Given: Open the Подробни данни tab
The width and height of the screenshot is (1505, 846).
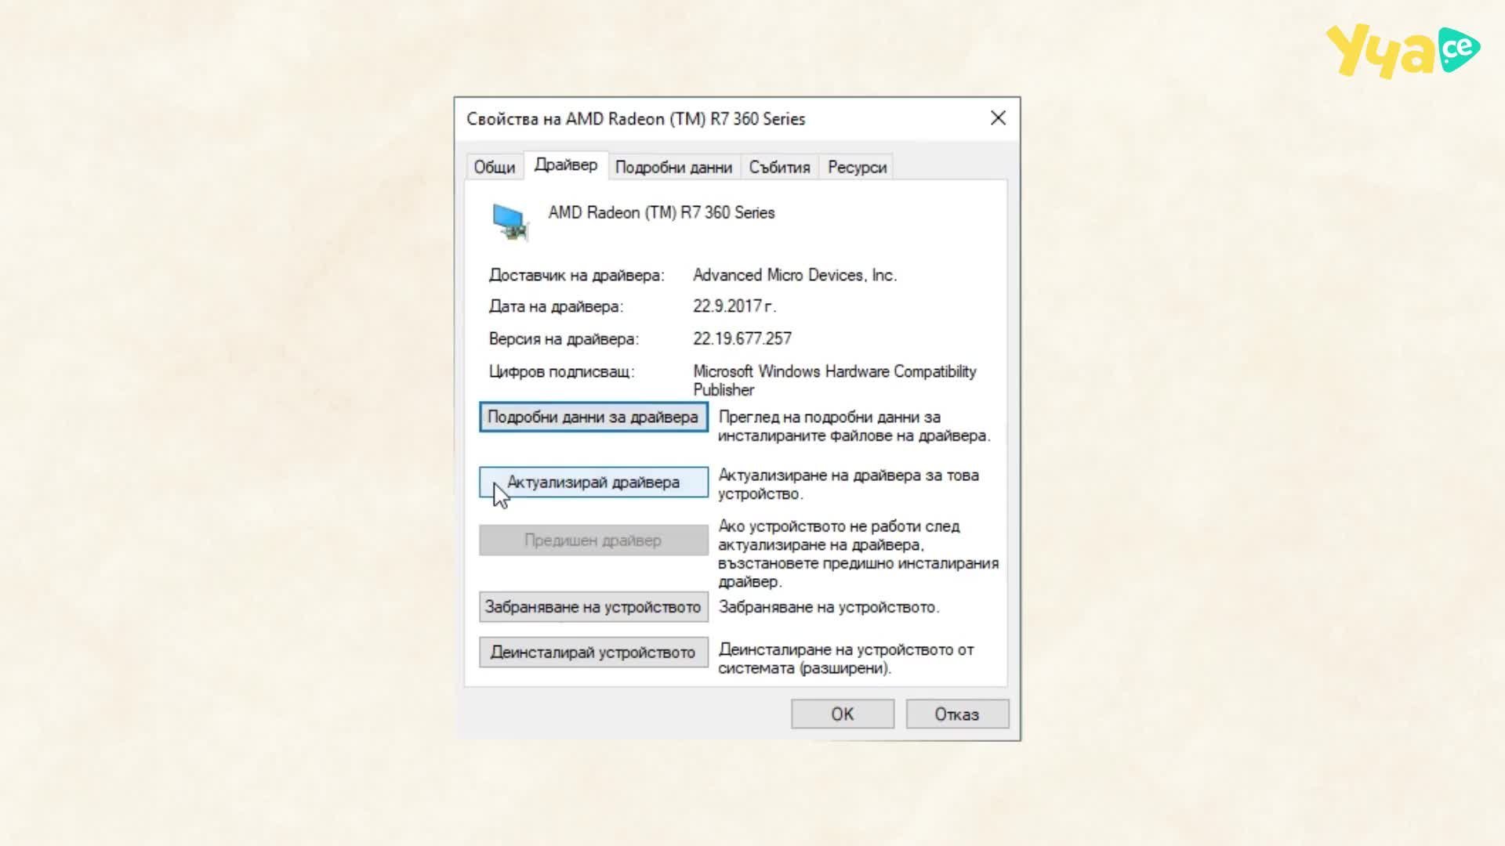Looking at the screenshot, I should coord(674,167).
